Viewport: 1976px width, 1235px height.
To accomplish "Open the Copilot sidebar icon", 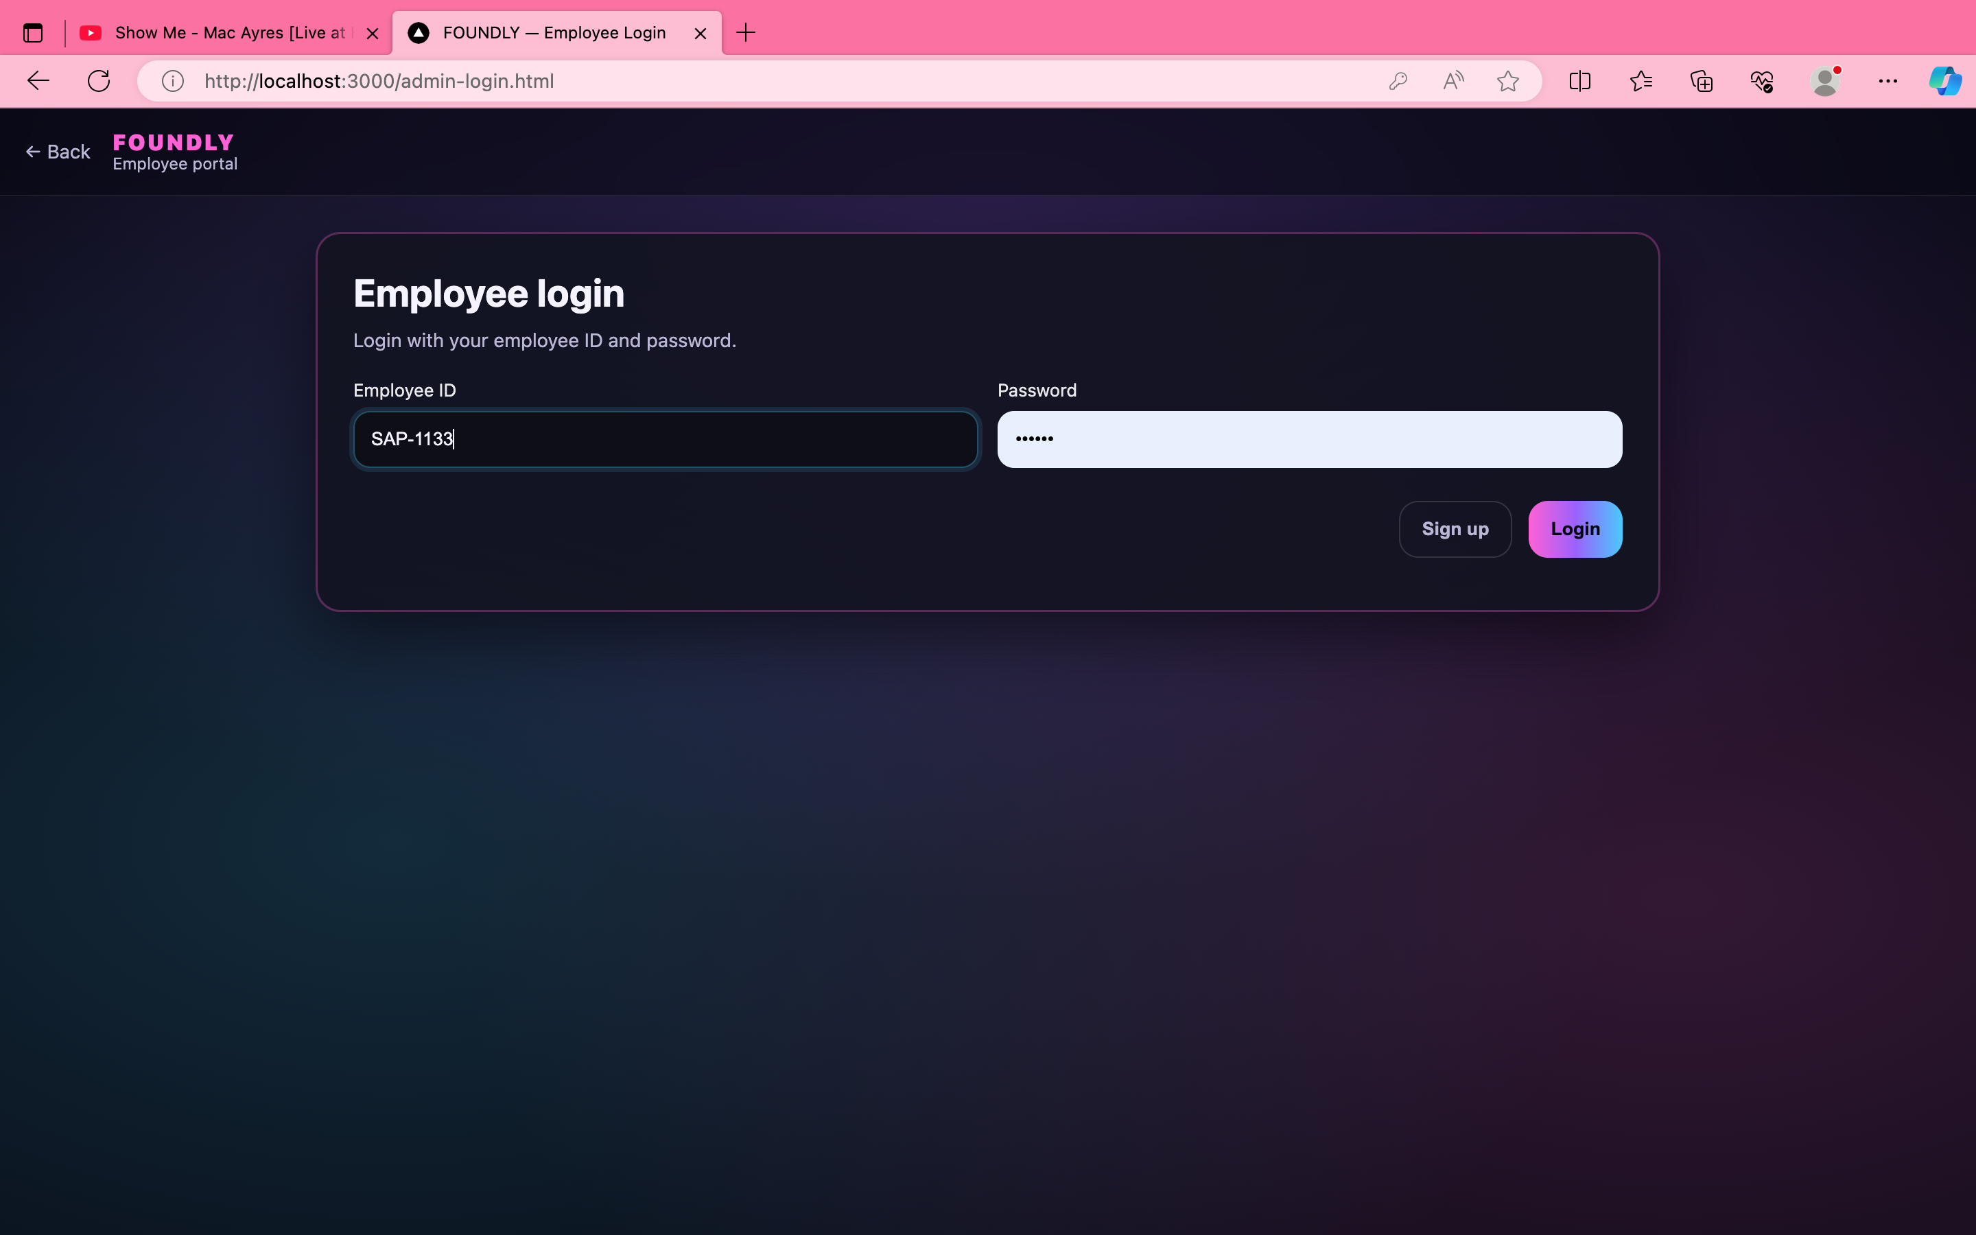I will click(x=1945, y=81).
